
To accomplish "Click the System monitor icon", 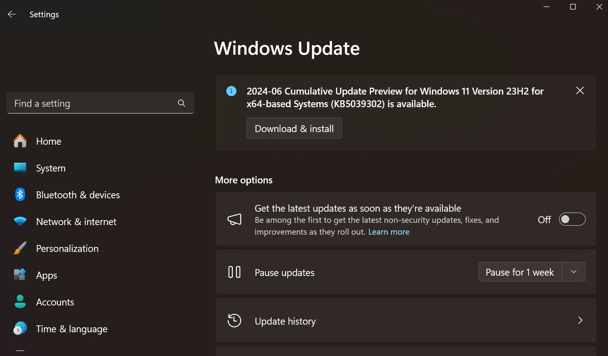I will (x=20, y=168).
